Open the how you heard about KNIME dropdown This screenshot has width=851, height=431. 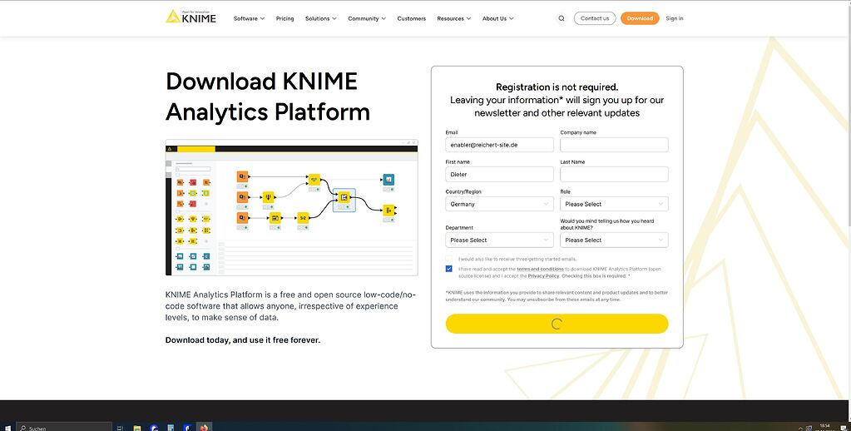pyautogui.click(x=614, y=240)
